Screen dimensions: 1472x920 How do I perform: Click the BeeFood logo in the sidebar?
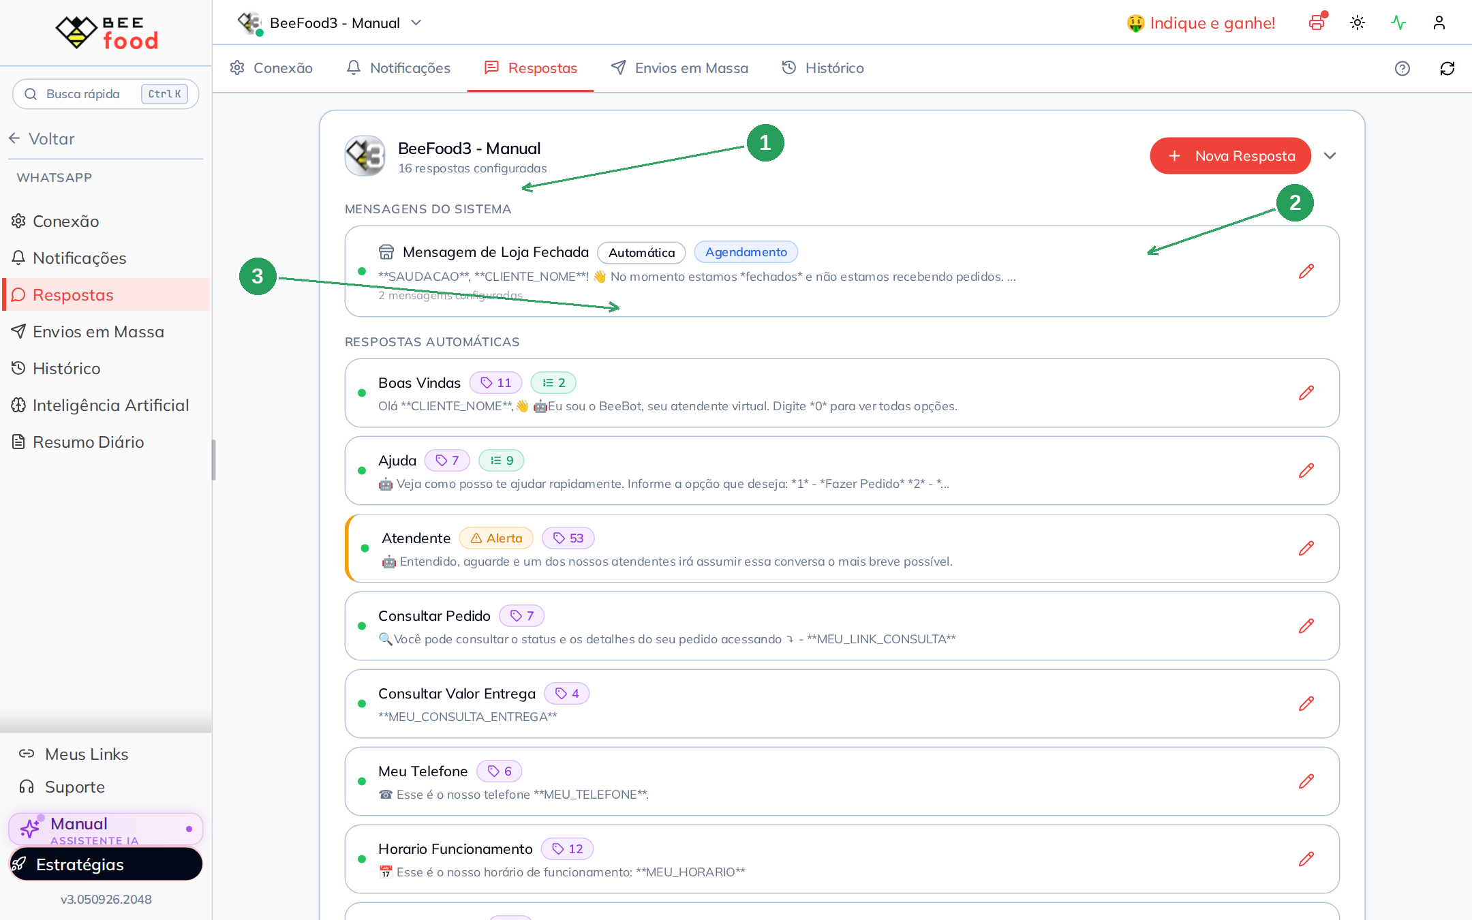click(106, 33)
